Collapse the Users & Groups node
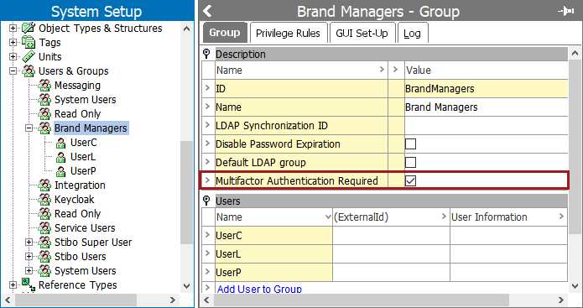 click(13, 71)
